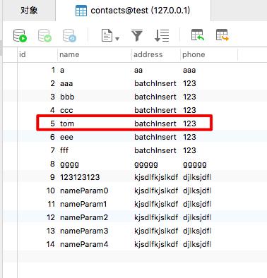
Task: Click the memo text document icon
Action: tap(107, 35)
